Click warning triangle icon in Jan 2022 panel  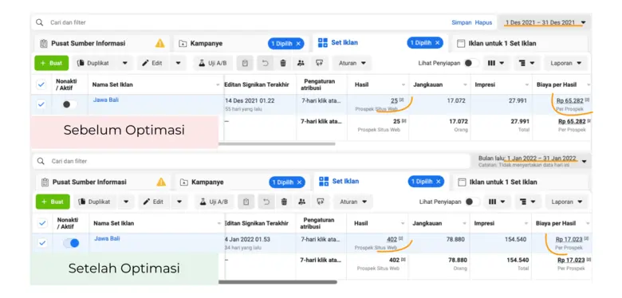click(161, 182)
